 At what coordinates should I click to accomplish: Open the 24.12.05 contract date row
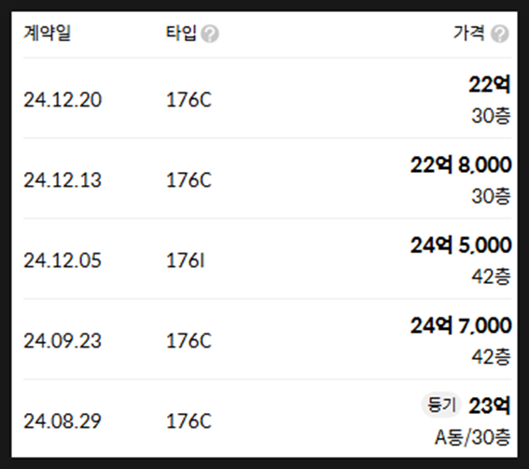point(267,259)
